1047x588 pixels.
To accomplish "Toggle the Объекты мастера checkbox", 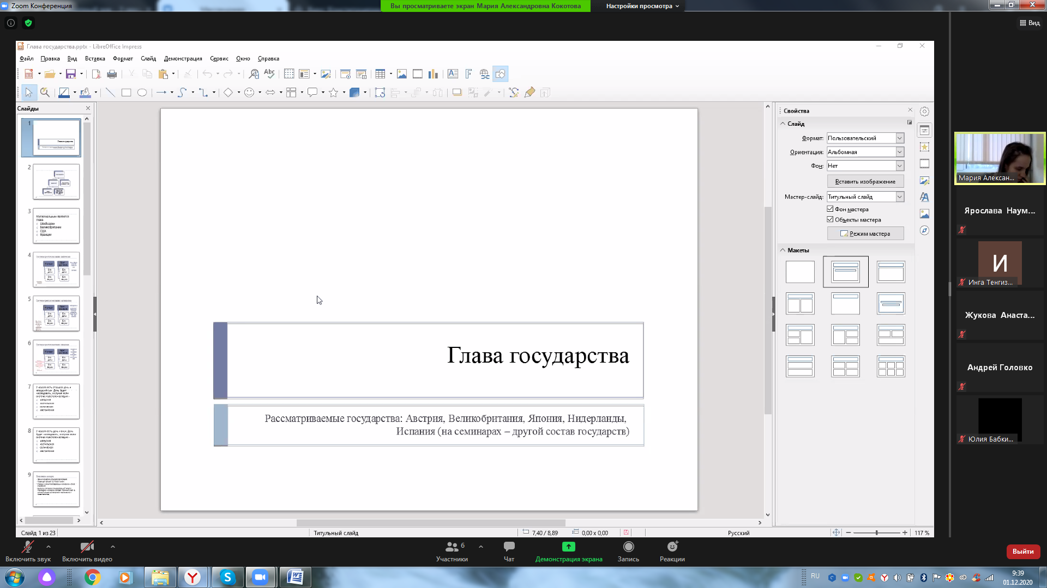I will tap(830, 219).
